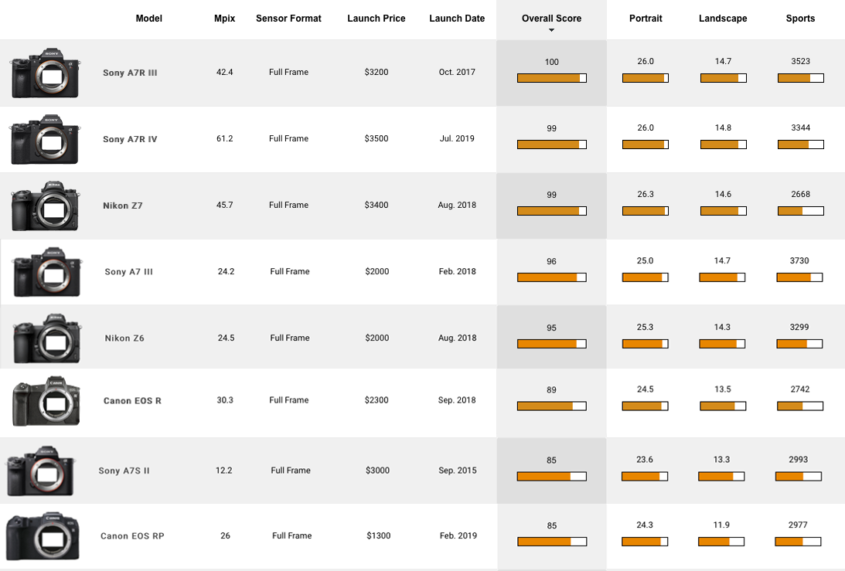This screenshot has width=845, height=571.
Task: Click the Nikon Z6 camera image
Action: tap(46, 338)
